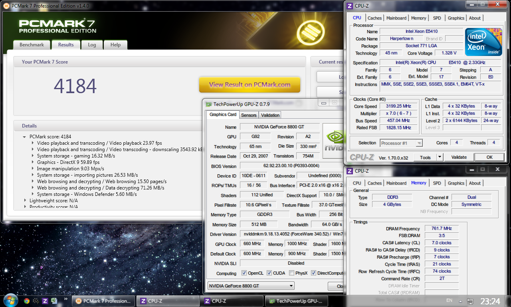Click the Core Speed value 3199.25 MHz

click(x=399, y=106)
